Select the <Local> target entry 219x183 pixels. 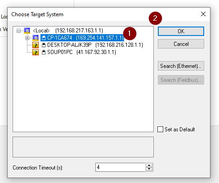point(68,31)
